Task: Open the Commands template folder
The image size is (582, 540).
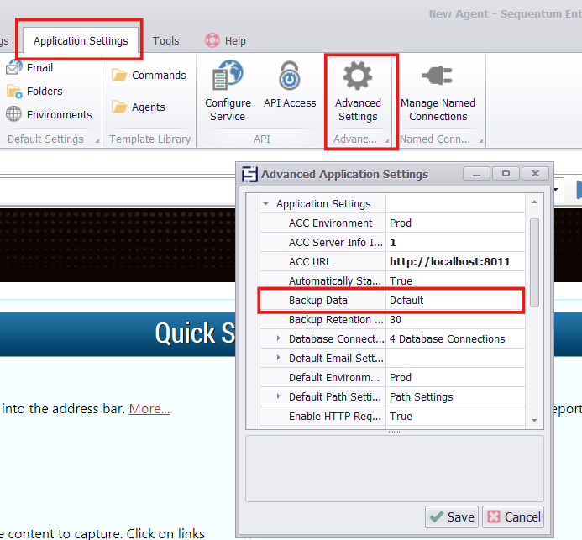Action: tap(119, 76)
